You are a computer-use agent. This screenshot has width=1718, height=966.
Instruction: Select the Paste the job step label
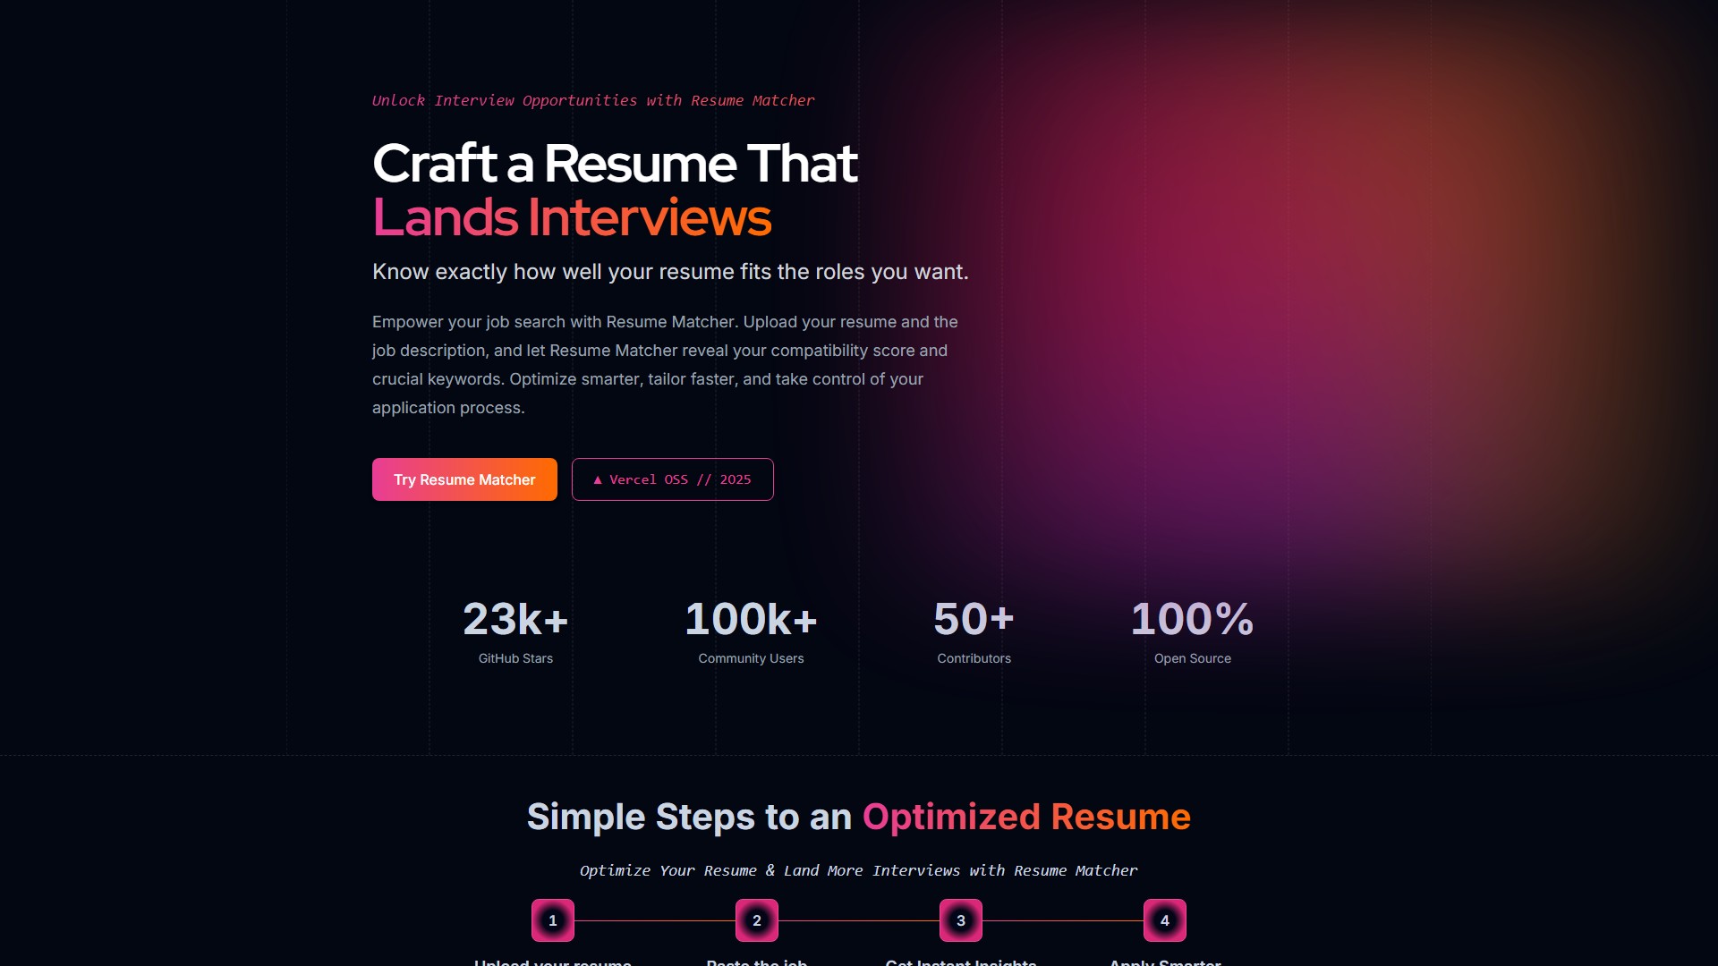756,963
